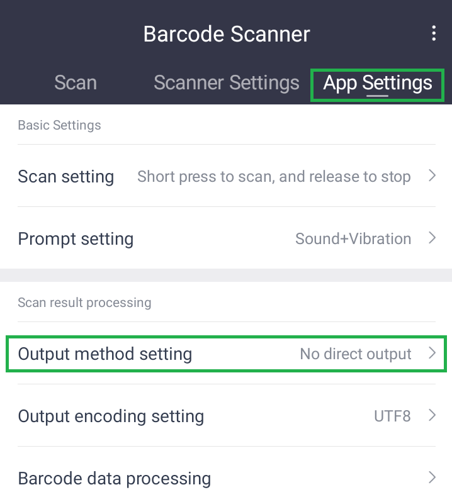
Task: Open the Scan setting label
Action: tap(66, 177)
